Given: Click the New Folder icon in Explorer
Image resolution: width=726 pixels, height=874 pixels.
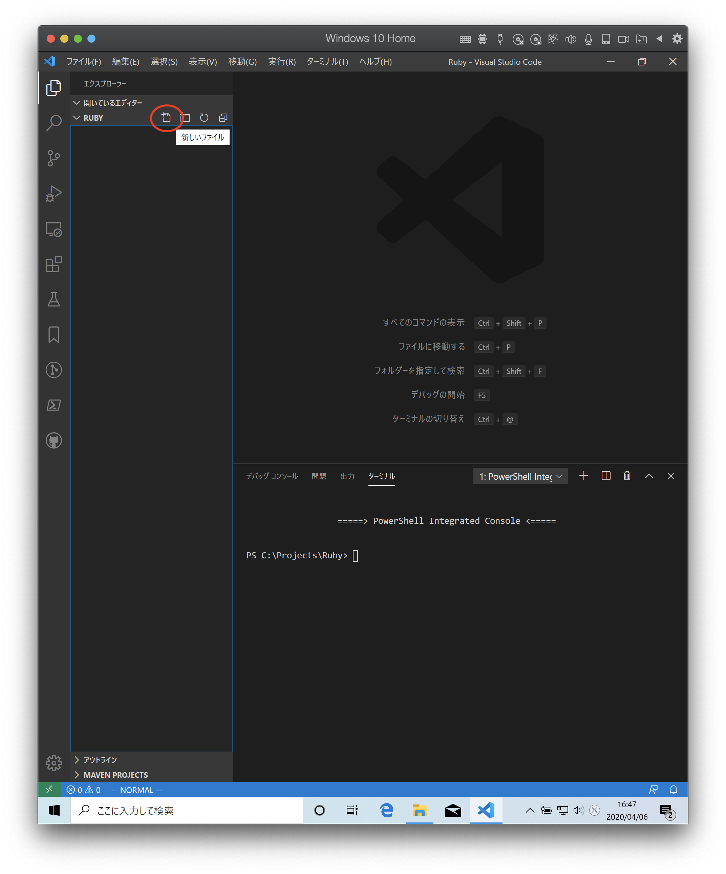Looking at the screenshot, I should [186, 117].
